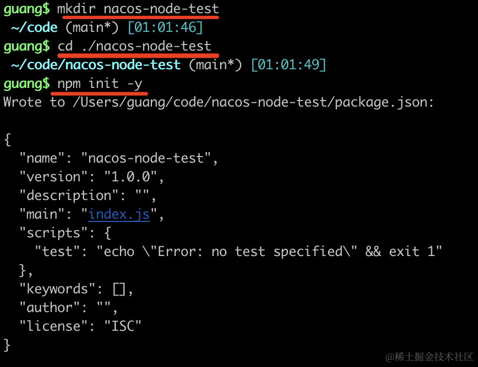
Task: Click the mkdir nacos-node-test command text
Action: (x=138, y=9)
